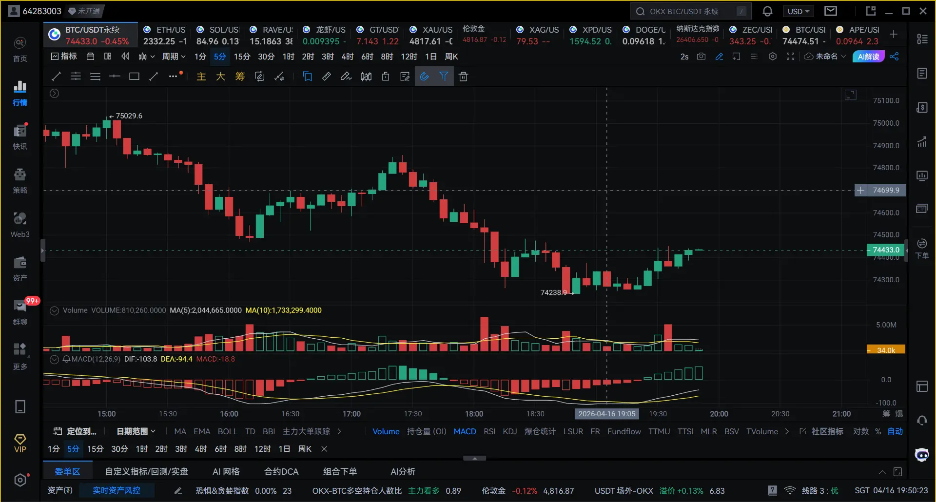The width and height of the screenshot is (936, 502).
Task: Open the 指标 indicators button
Action: click(64, 57)
